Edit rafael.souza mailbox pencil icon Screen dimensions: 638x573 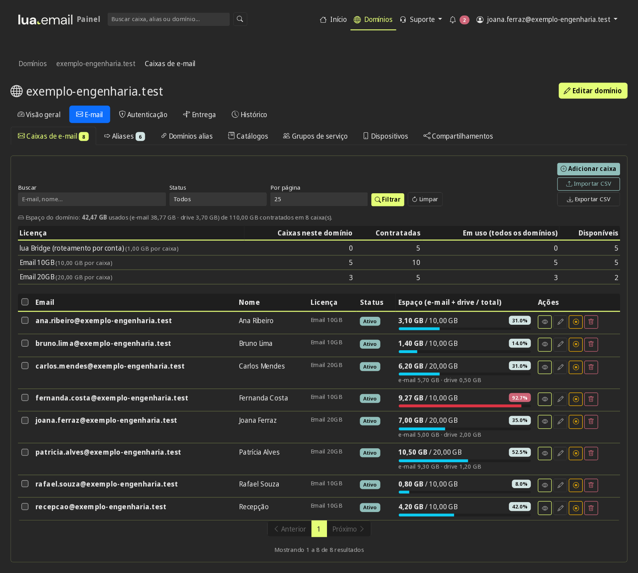[x=560, y=485]
